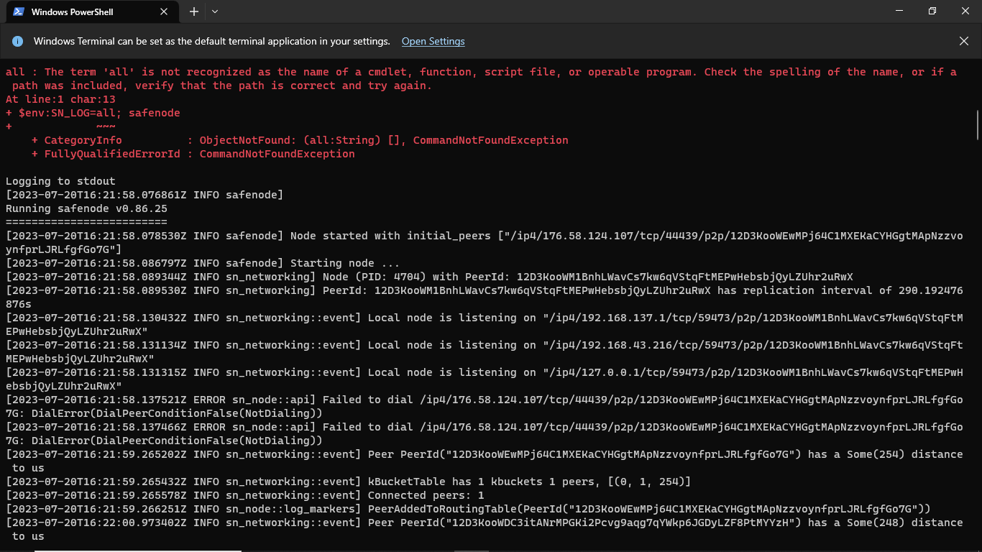Click the 'Starting node ...' log line
982x552 pixels.
(203, 263)
